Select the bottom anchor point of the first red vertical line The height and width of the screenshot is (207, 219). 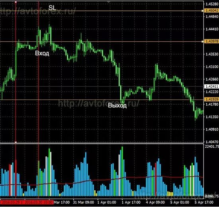pyautogui.click(x=16, y=142)
